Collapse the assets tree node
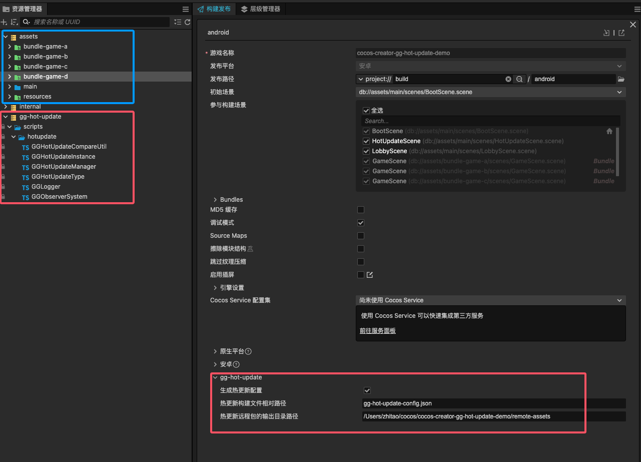The height and width of the screenshot is (462, 641). (x=6, y=37)
